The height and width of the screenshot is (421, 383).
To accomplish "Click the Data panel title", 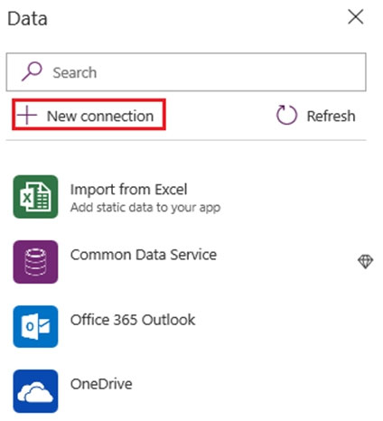I will pyautogui.click(x=27, y=19).
